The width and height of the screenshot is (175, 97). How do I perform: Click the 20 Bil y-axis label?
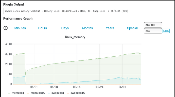pyautogui.click(x=9, y=64)
